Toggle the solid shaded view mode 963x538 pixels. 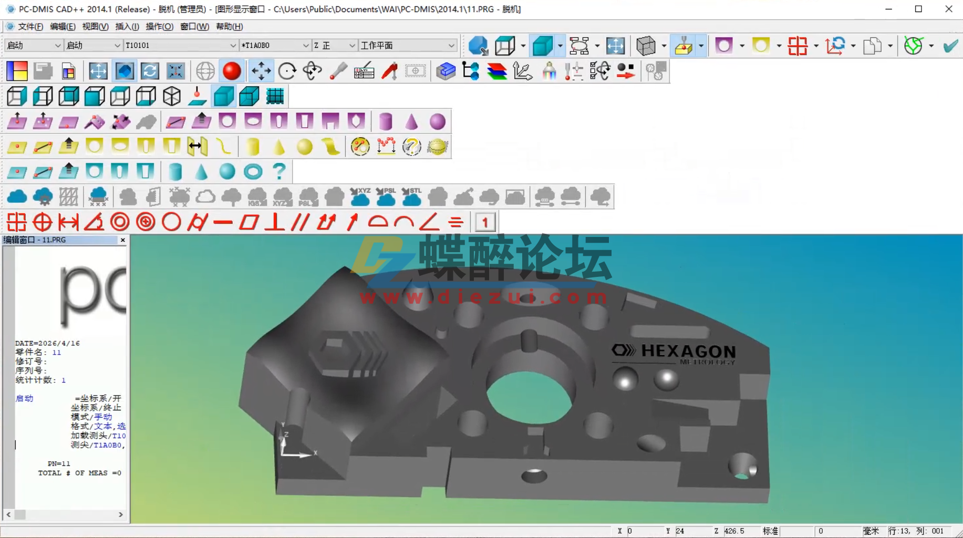pyautogui.click(x=223, y=96)
